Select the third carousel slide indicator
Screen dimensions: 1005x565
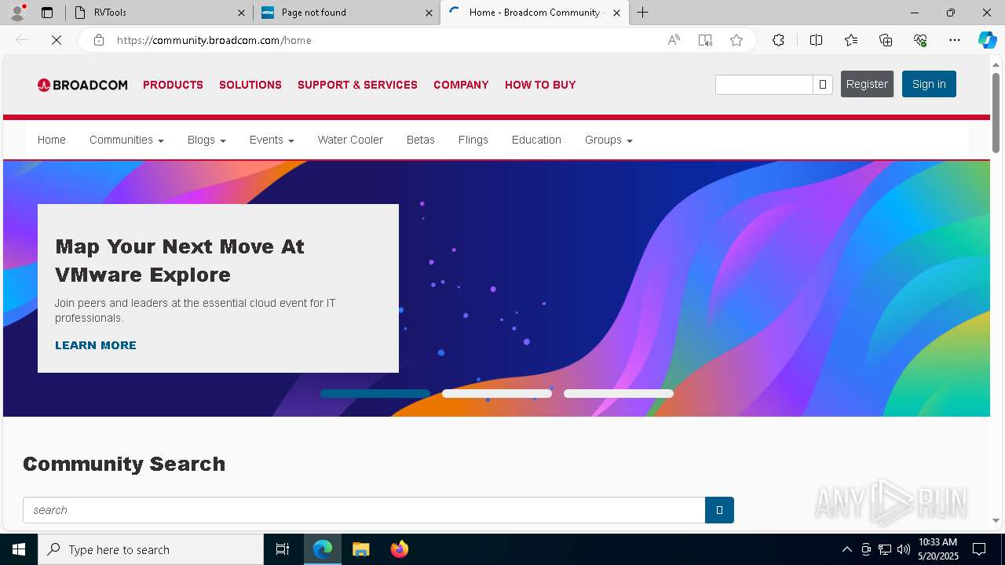tap(619, 393)
